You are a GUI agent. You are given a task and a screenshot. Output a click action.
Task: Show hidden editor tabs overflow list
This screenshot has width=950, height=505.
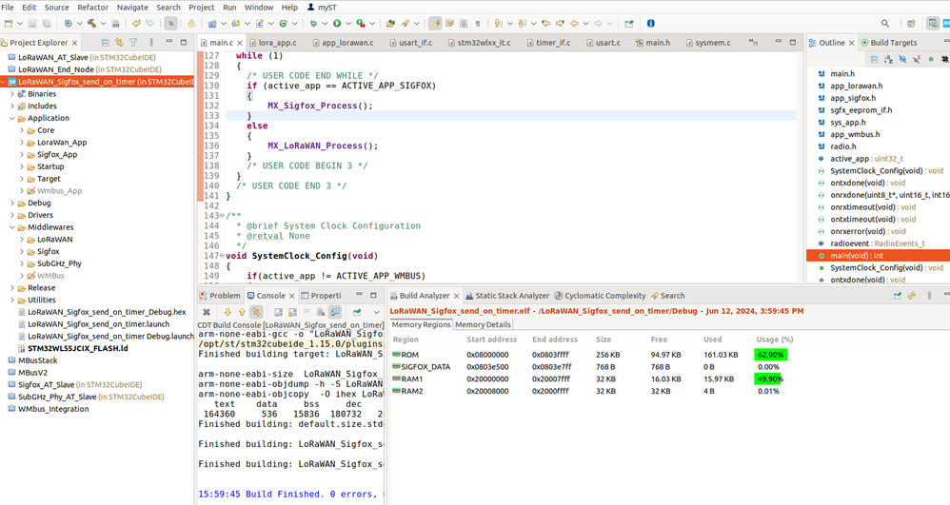(x=754, y=43)
